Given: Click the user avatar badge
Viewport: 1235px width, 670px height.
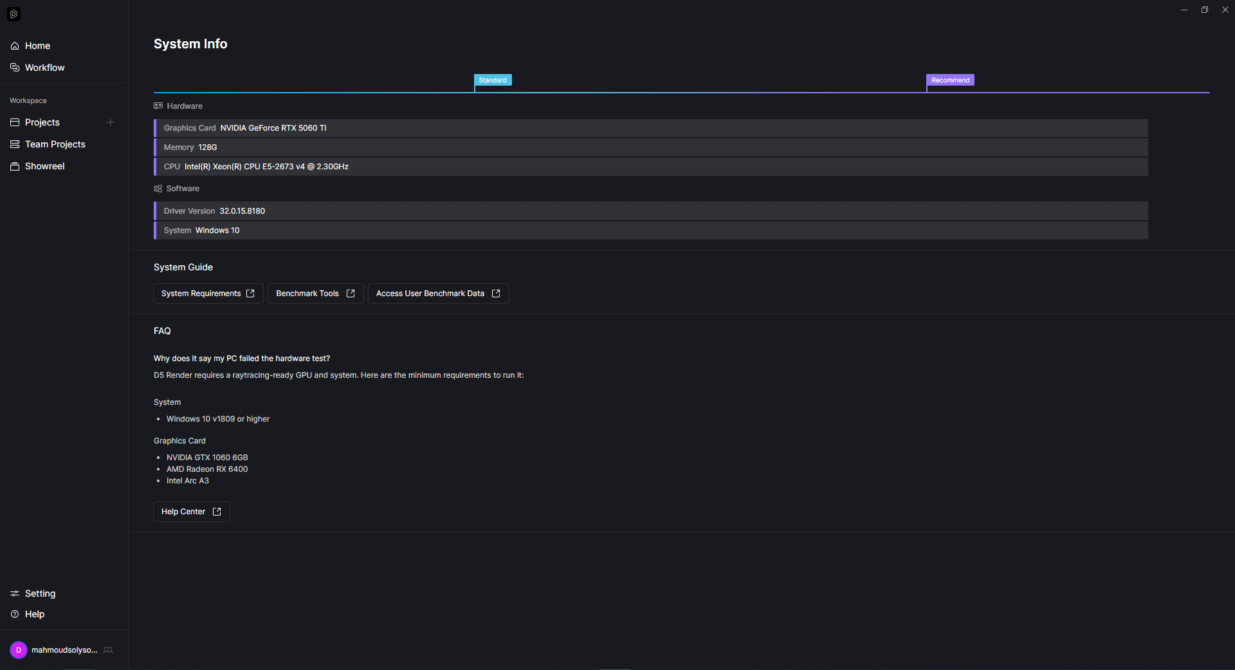Looking at the screenshot, I should tap(19, 650).
